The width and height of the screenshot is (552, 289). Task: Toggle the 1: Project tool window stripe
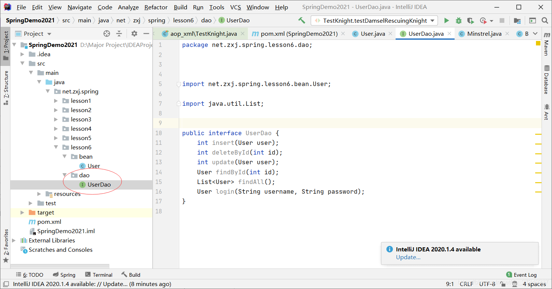click(x=6, y=46)
